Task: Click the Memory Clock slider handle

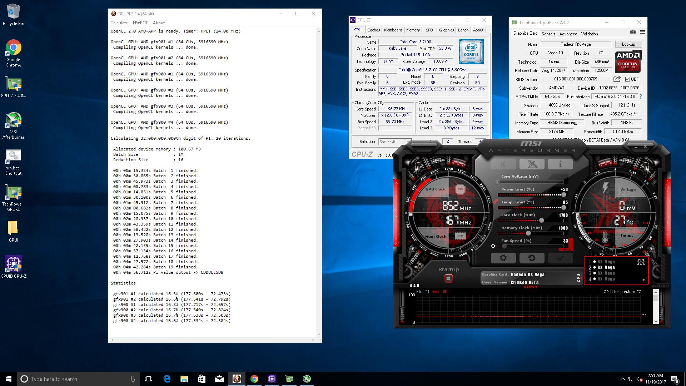Action: (x=528, y=233)
